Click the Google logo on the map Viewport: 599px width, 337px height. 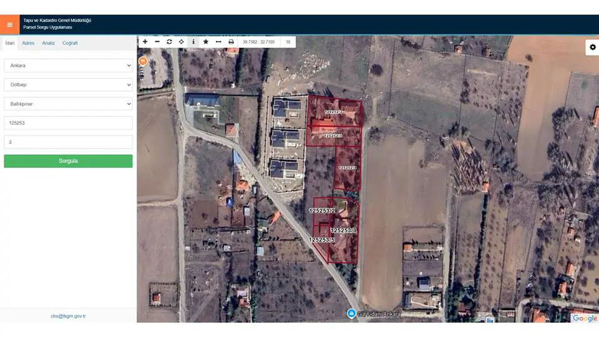[x=585, y=318]
